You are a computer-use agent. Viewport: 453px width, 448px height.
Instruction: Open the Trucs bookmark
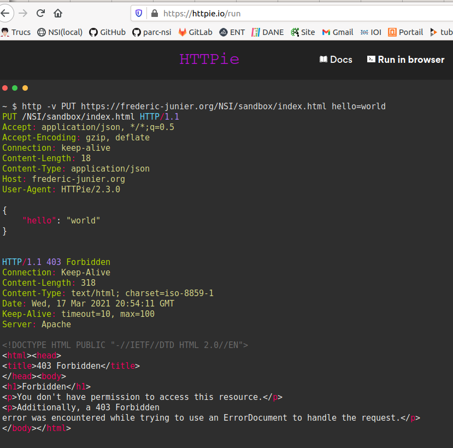coord(16,32)
